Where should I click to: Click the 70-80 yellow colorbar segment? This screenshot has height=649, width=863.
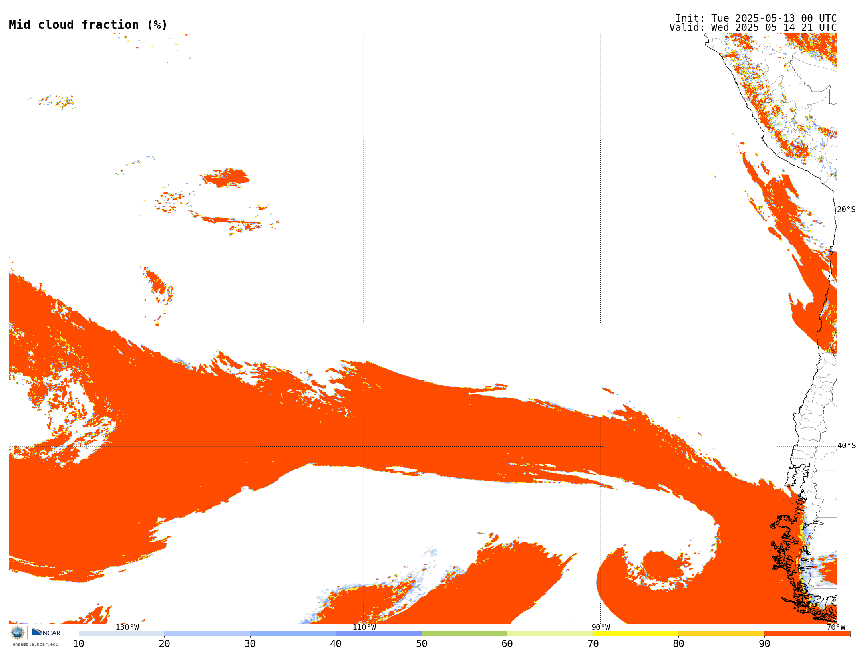[636, 634]
